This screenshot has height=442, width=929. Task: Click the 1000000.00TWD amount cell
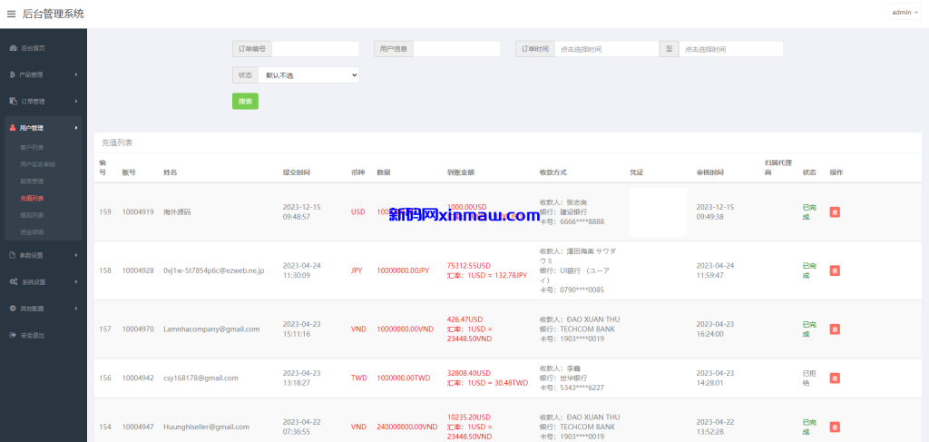pos(404,378)
